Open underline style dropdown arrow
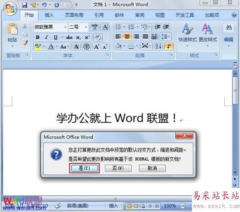 [62, 37]
